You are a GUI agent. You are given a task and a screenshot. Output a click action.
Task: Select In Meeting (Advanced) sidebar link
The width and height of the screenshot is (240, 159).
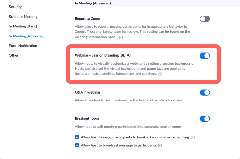pos(26,36)
